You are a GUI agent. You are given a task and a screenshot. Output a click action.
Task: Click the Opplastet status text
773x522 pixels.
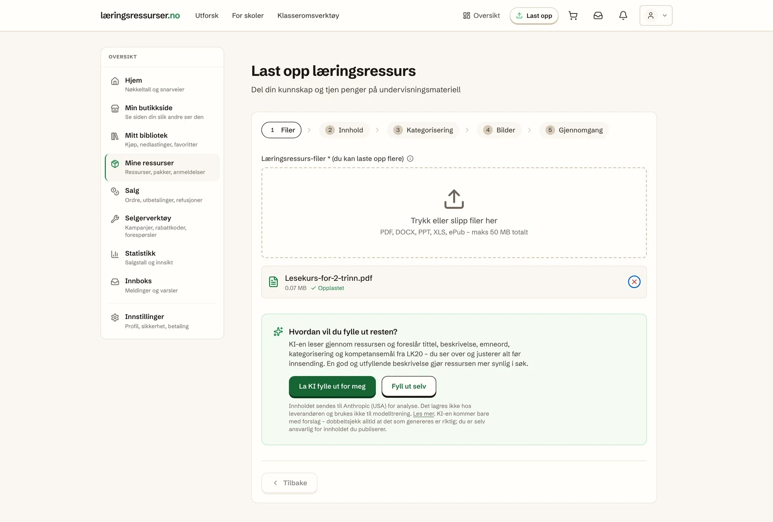click(331, 288)
